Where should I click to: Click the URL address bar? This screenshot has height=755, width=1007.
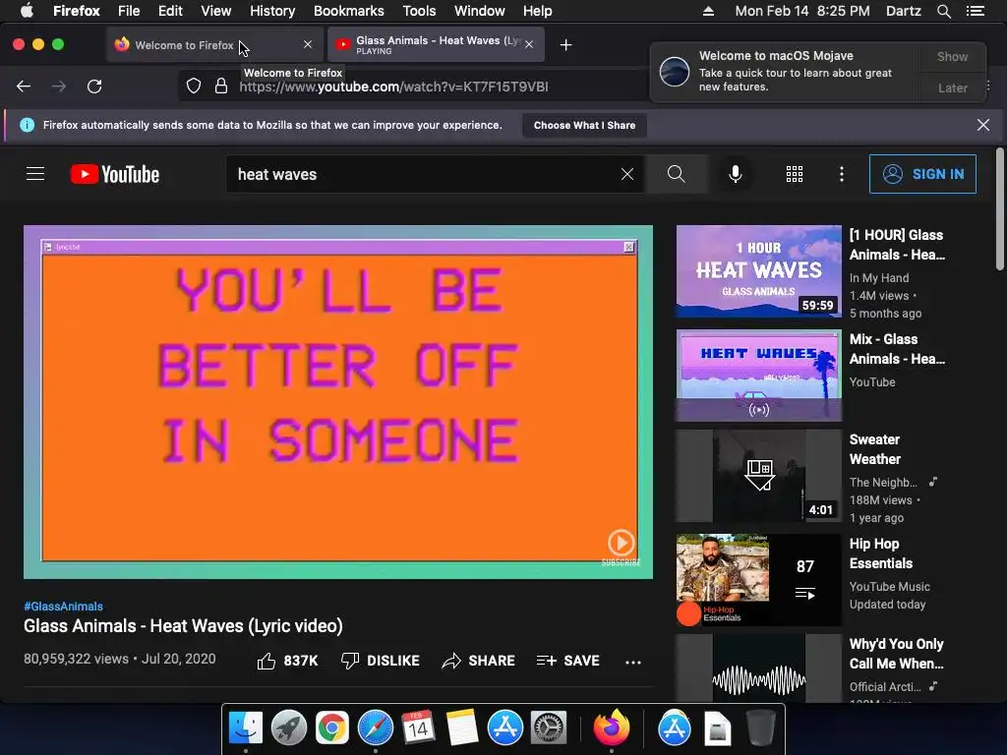[411, 87]
